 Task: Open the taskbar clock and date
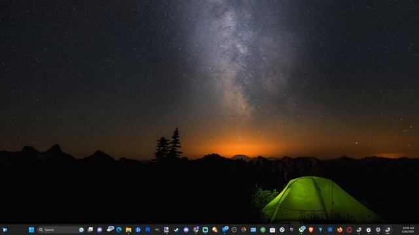coord(408,230)
